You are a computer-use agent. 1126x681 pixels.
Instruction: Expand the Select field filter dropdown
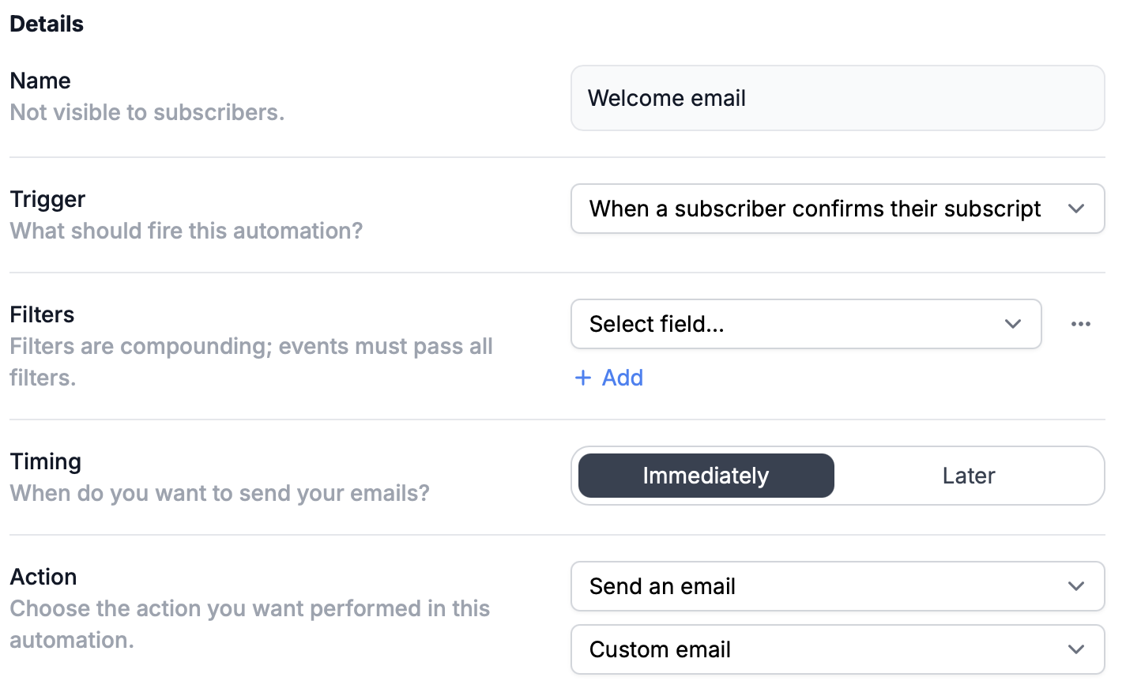pos(806,324)
